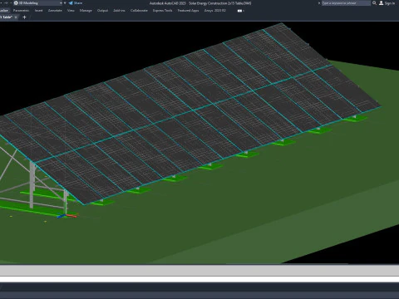
Task: Toggle the ribbon minimize button
Action: (x=240, y=11)
